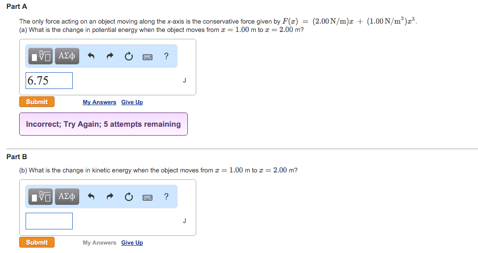The image size is (478, 253).
Task: Open the Part A math templates tool
Action: [40, 56]
